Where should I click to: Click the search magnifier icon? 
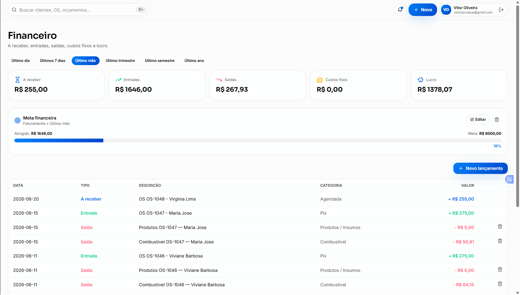(14, 10)
